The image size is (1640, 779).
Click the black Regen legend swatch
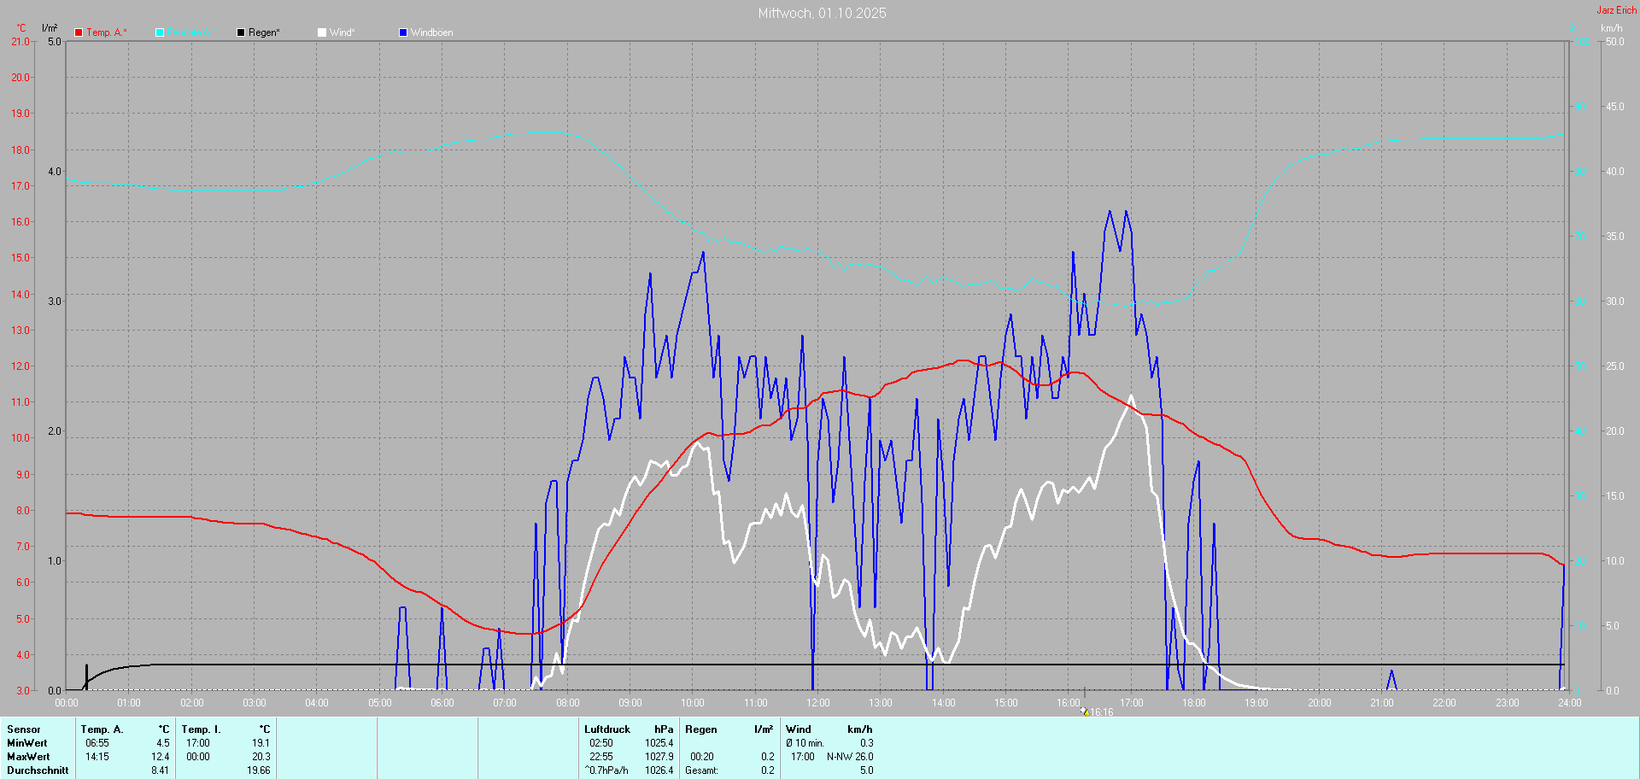(241, 32)
